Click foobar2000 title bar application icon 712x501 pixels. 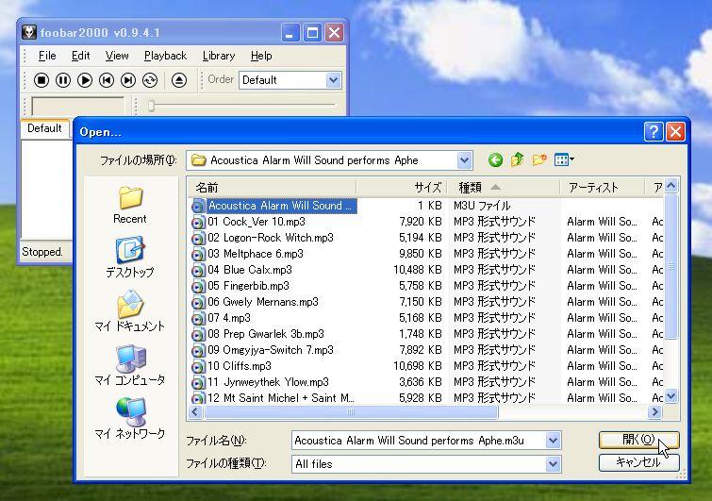pos(29,33)
